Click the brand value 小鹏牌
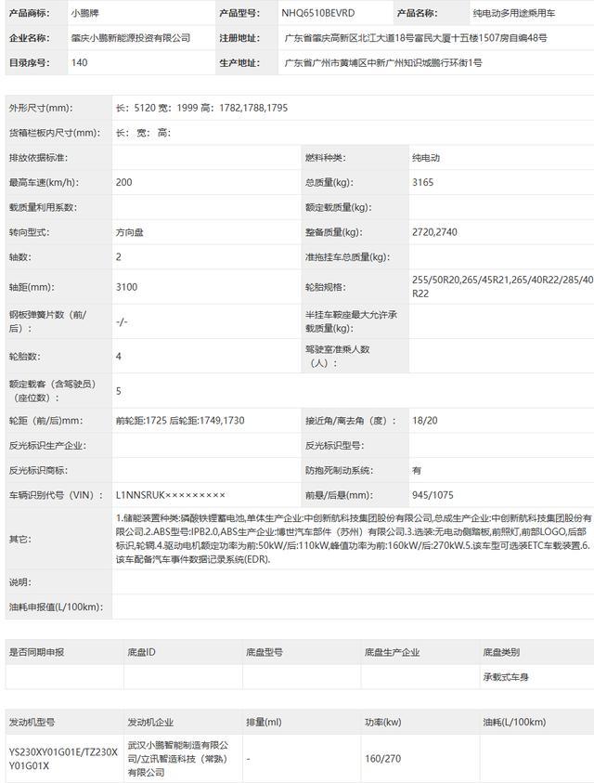Image resolution: width=594 pixels, height=783 pixels. pyautogui.click(x=84, y=13)
